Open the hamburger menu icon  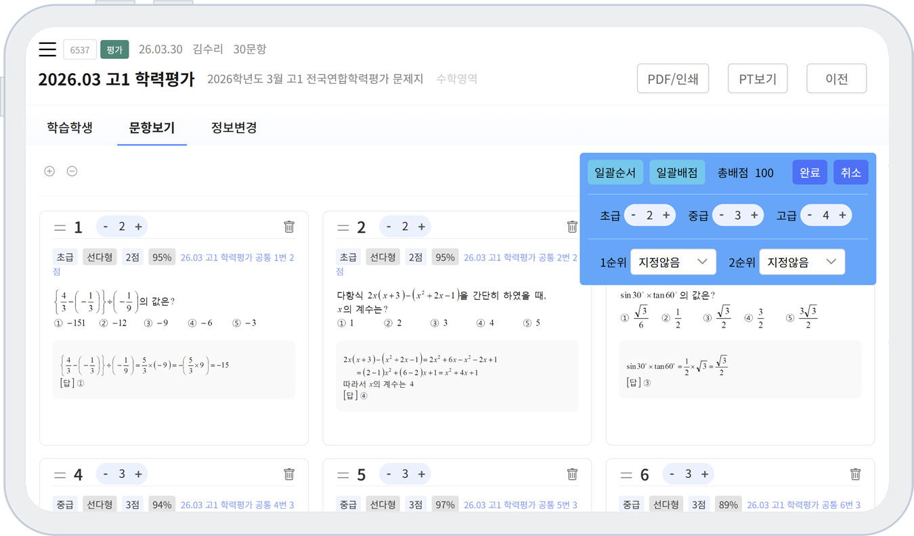[x=47, y=49]
